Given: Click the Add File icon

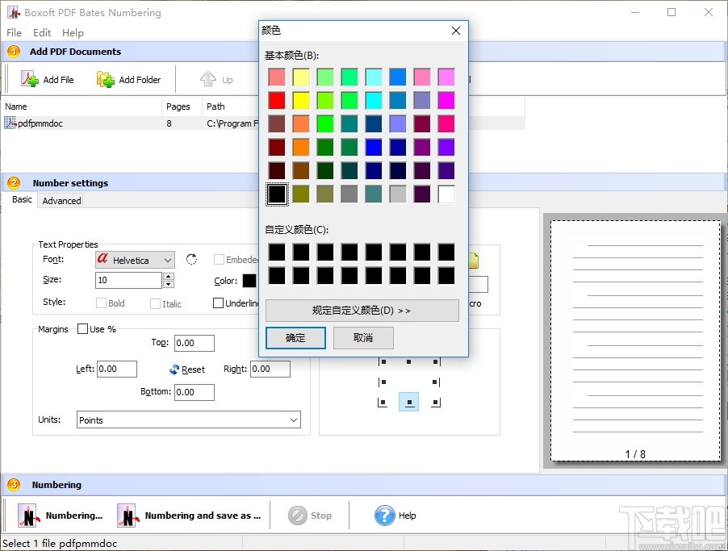Looking at the screenshot, I should click(x=29, y=78).
